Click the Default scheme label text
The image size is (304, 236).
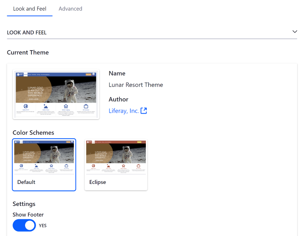26,182
